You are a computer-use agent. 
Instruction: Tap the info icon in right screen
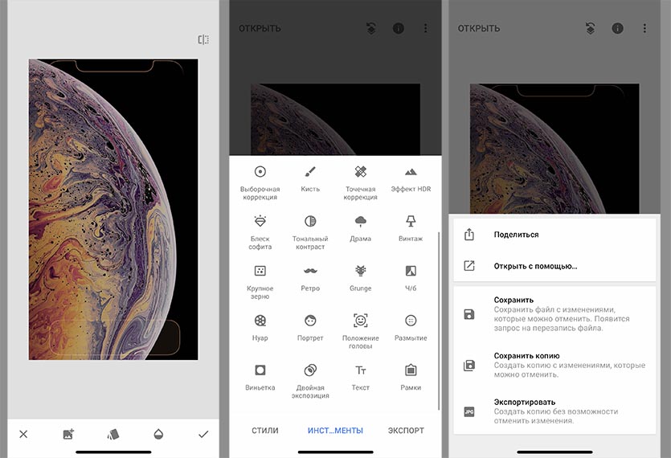pos(617,28)
